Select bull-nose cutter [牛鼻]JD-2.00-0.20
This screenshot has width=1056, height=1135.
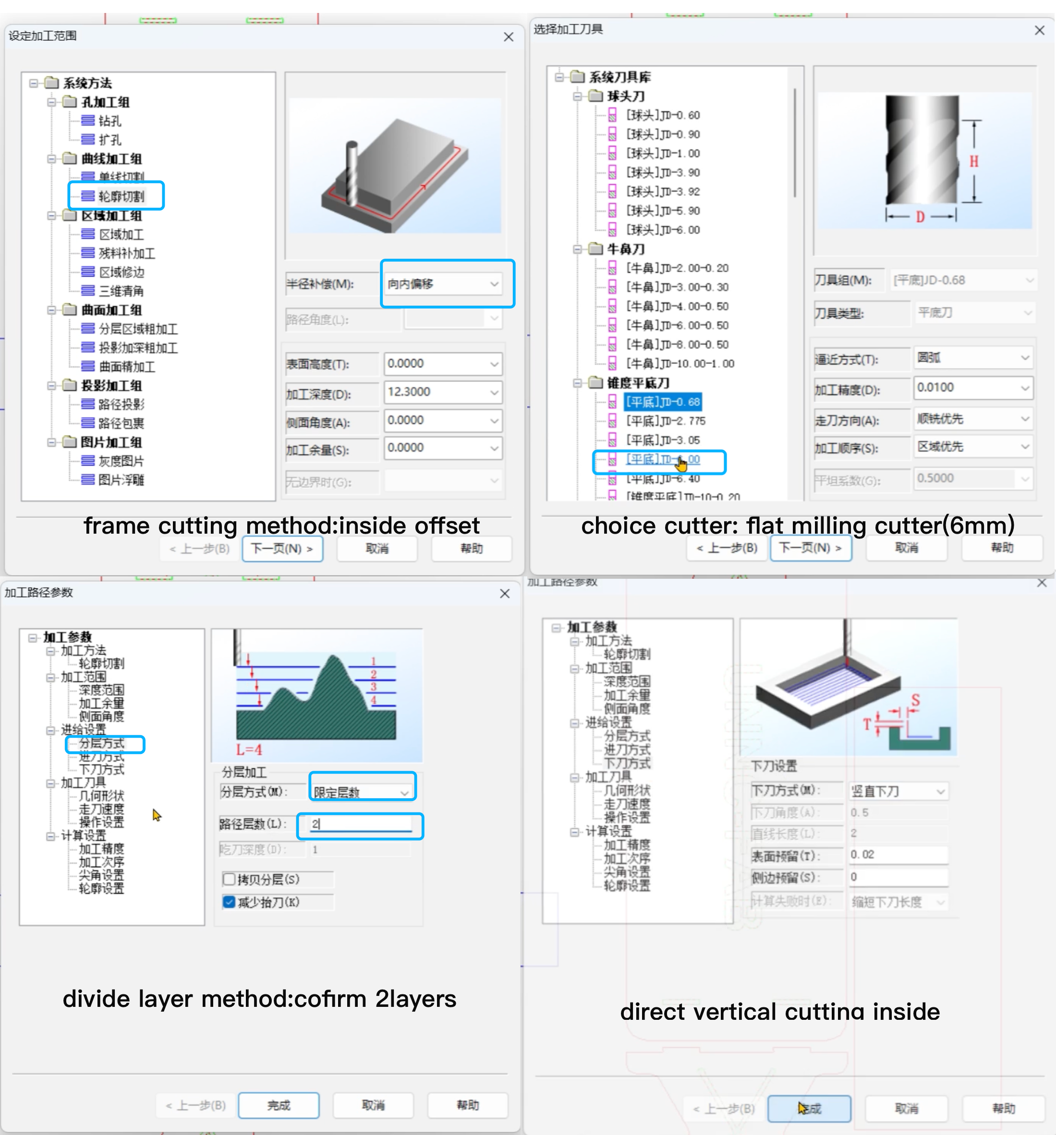677,268
